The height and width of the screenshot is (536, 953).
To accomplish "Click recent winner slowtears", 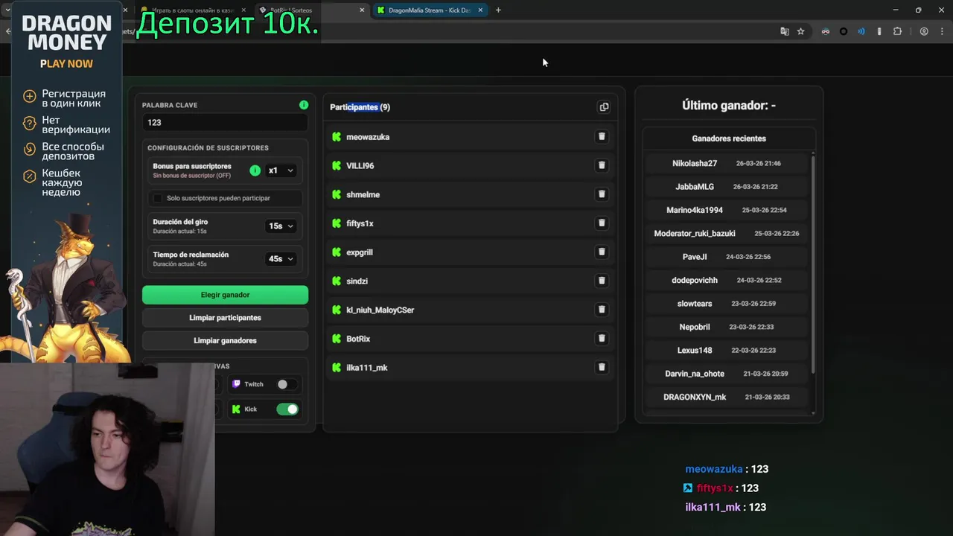I will pos(695,304).
